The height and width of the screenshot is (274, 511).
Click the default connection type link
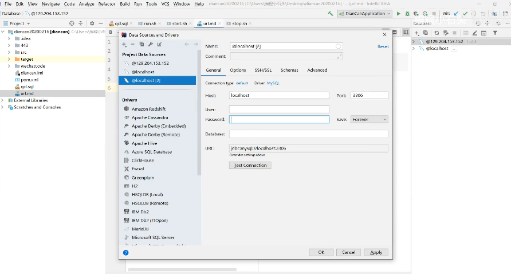pyautogui.click(x=242, y=83)
